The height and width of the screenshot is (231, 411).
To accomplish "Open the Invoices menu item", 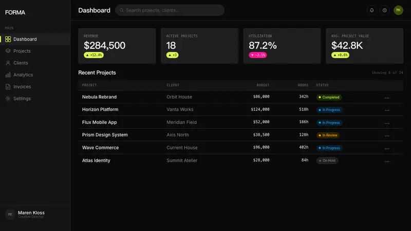I will 35,87.
